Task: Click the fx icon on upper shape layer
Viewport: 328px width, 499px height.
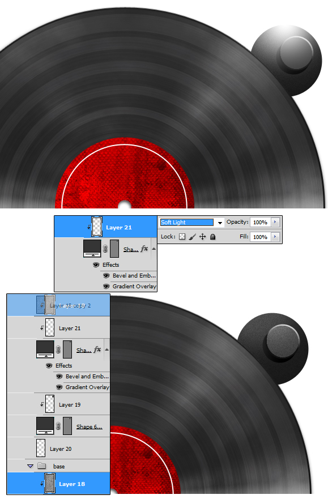Action: [144, 249]
